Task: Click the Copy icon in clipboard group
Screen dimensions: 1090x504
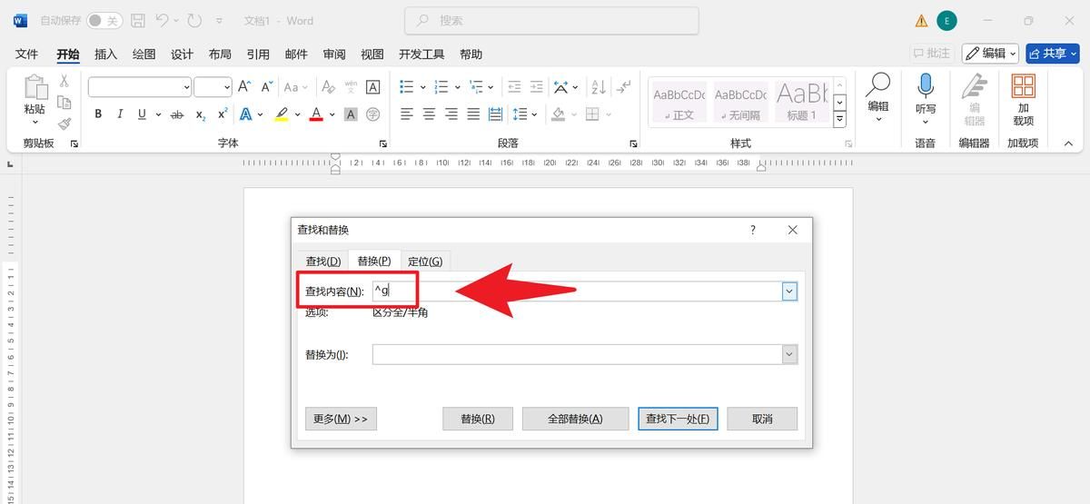Action: 64,103
